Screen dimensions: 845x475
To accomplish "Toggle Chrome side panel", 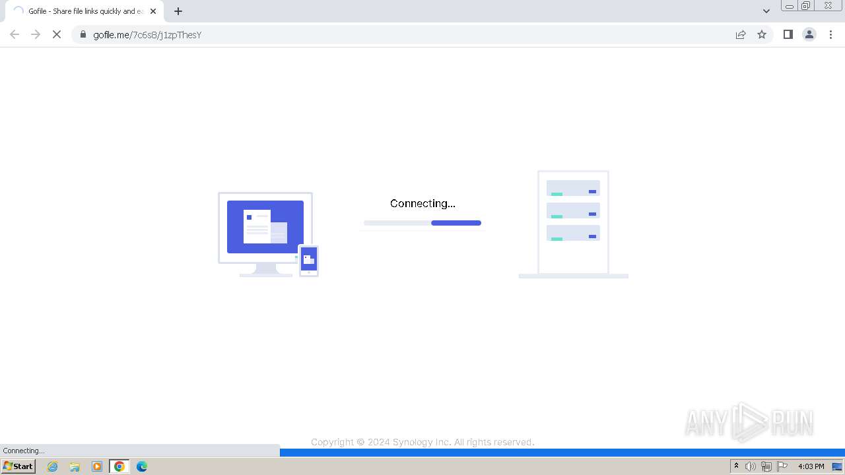I will (x=788, y=34).
